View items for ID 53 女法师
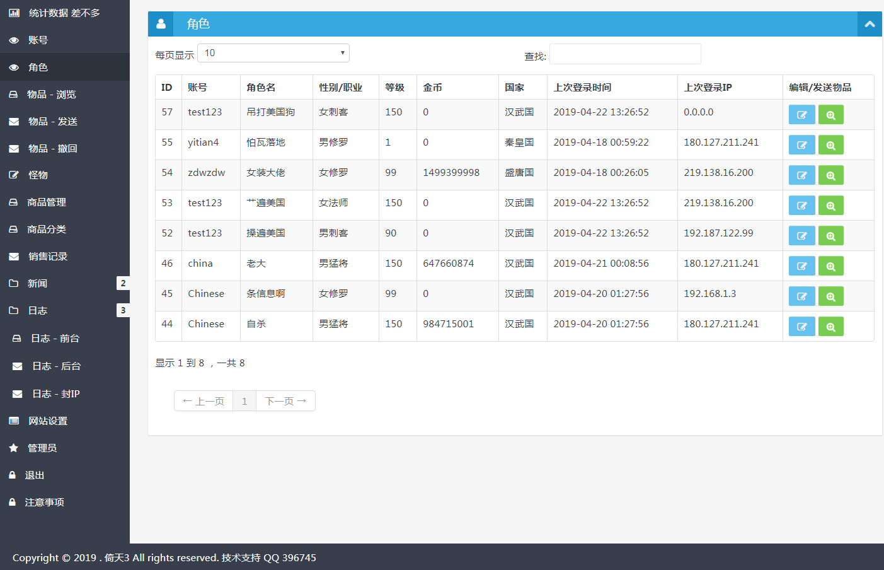The height and width of the screenshot is (570, 884). pyautogui.click(x=831, y=206)
